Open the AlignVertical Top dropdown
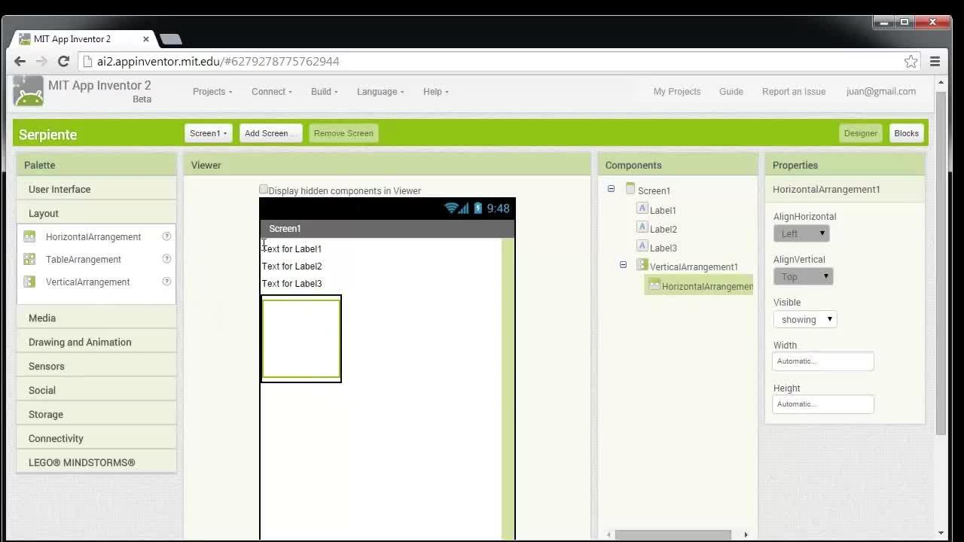Viewport: 964px width, 542px height. coord(803,276)
